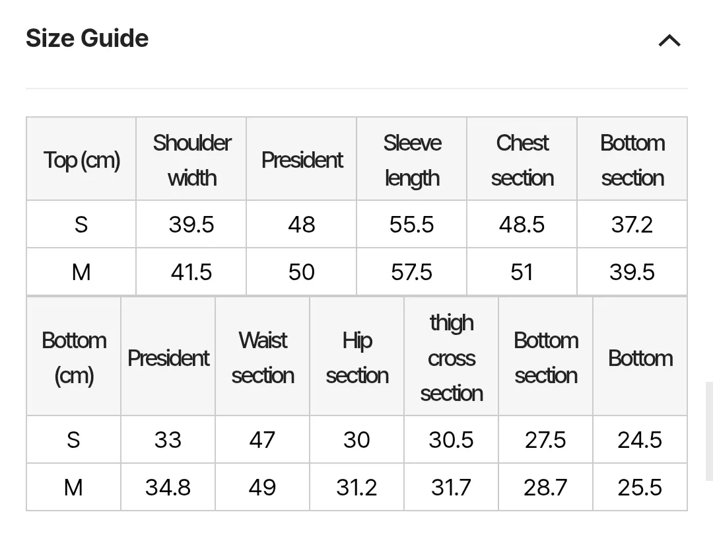This screenshot has width=713, height=539.
Task: Click the Top (cm) header cell
Action: tap(81, 160)
